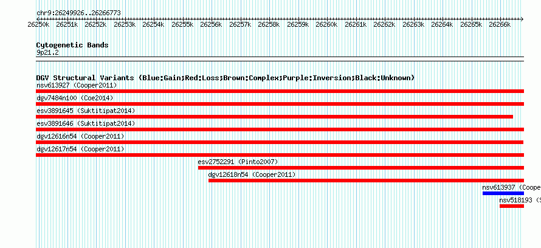
Task: Click the 26260k ruler tick label
Action: tap(326, 24)
